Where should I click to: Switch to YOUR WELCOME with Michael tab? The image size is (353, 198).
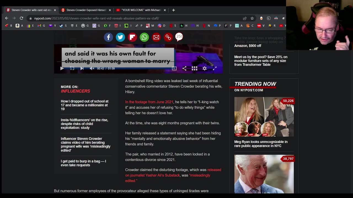point(141,10)
